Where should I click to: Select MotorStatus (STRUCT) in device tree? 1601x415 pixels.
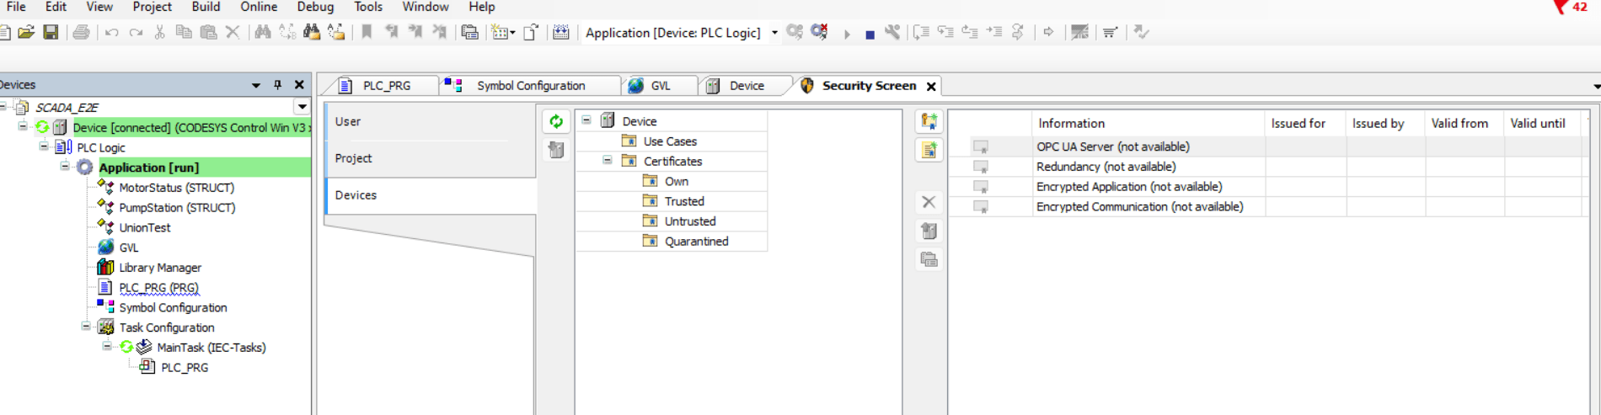click(176, 188)
